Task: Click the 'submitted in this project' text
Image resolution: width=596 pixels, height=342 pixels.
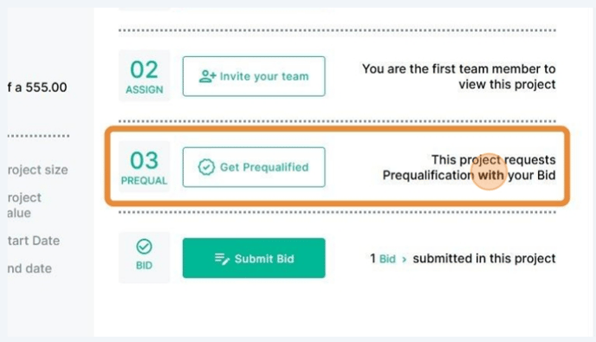Action: coord(484,258)
